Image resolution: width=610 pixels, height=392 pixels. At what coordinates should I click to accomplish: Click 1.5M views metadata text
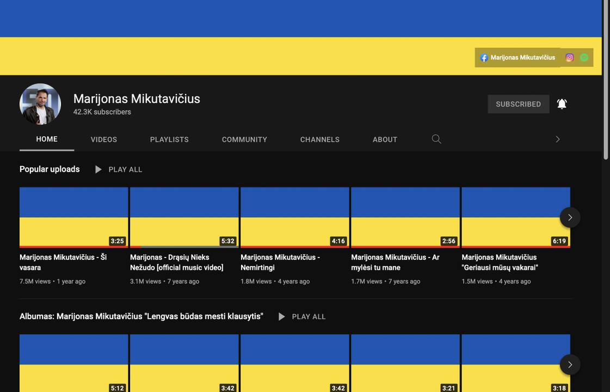[477, 281]
